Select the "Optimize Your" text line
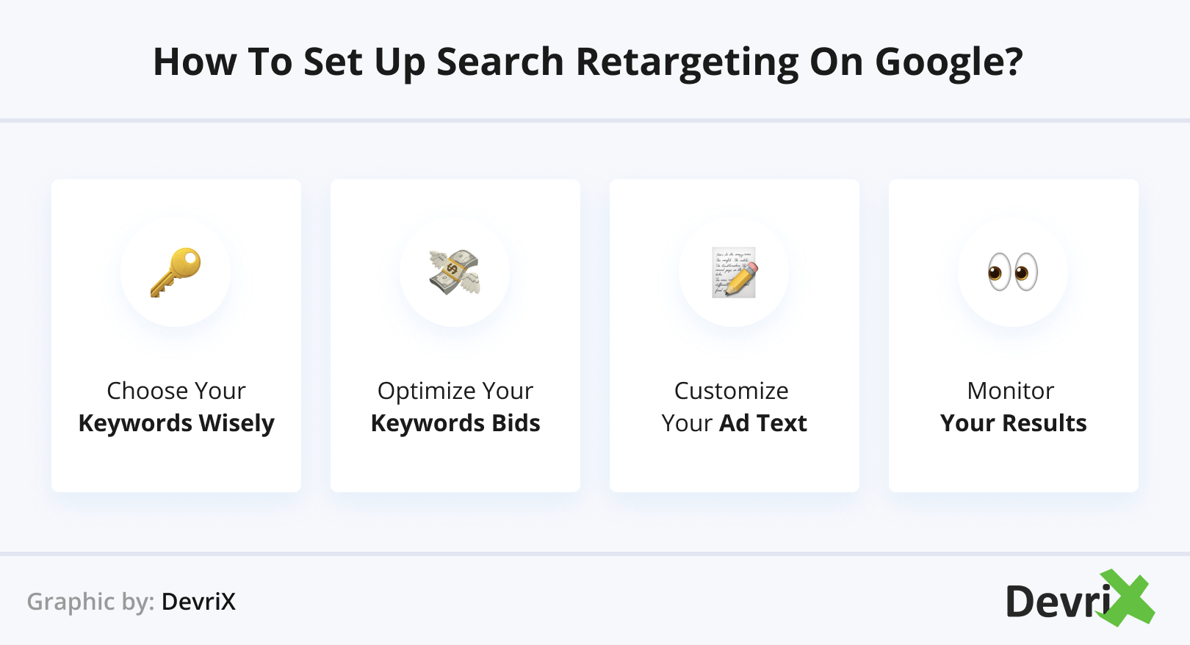The width and height of the screenshot is (1190, 645). pos(455,391)
